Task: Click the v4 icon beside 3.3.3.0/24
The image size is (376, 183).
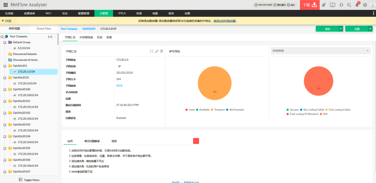Action: (15, 48)
